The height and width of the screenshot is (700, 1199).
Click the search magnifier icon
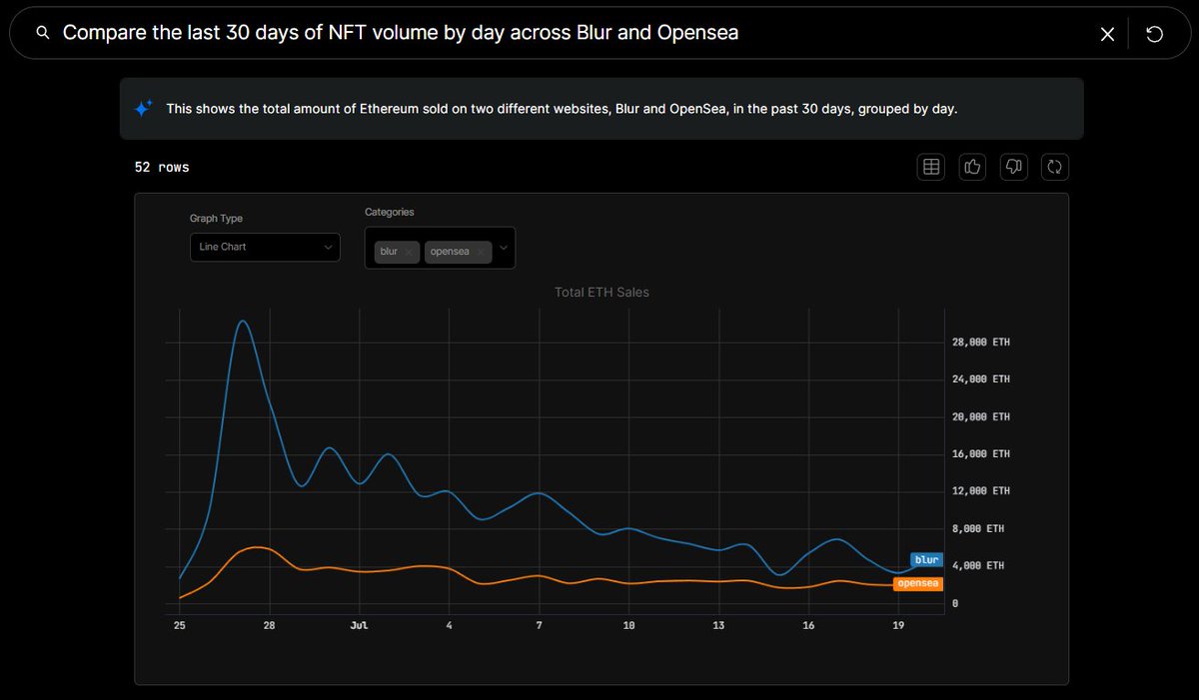[42, 33]
